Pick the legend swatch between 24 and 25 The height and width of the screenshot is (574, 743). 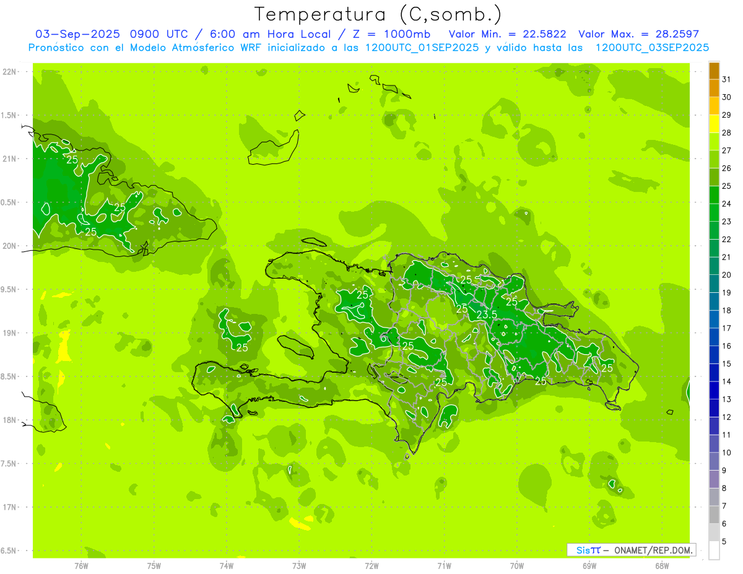pos(714,194)
